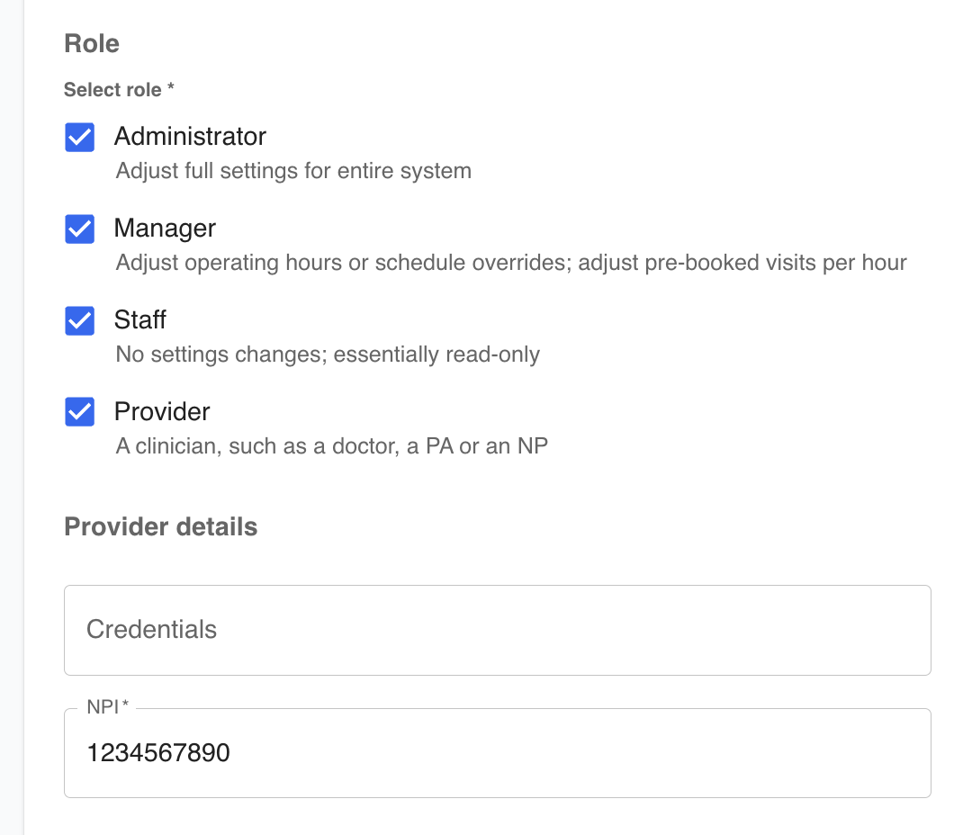The height and width of the screenshot is (835, 954).
Task: Click the Administrator role label
Action: 190,137
